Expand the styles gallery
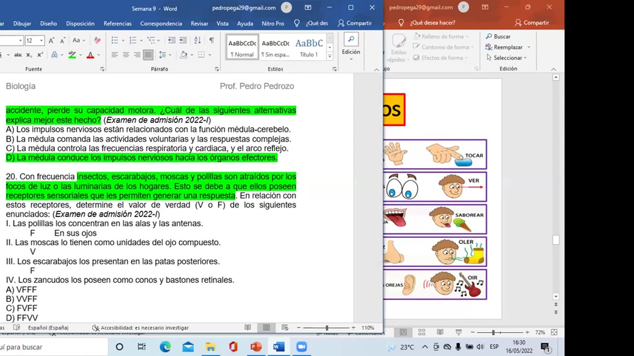The width and height of the screenshot is (634, 356). coord(330,56)
